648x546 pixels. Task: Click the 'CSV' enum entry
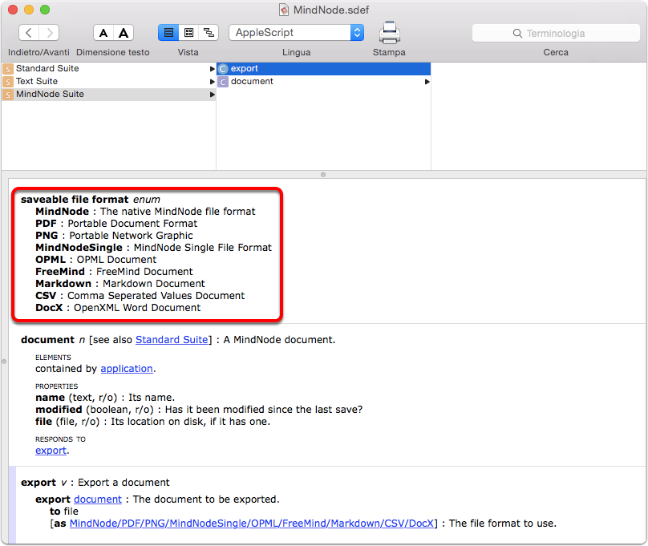(x=46, y=295)
